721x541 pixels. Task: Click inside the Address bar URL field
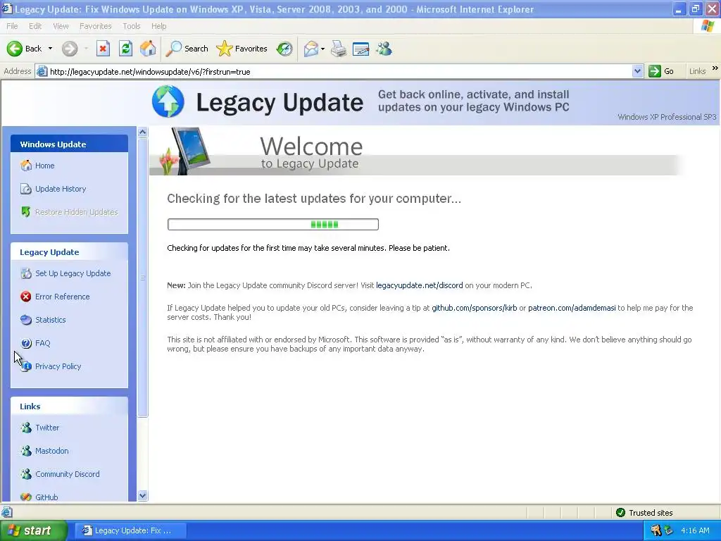point(339,71)
